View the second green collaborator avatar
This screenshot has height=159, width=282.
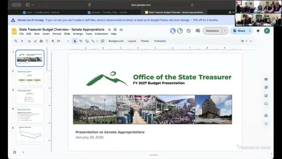180,31
